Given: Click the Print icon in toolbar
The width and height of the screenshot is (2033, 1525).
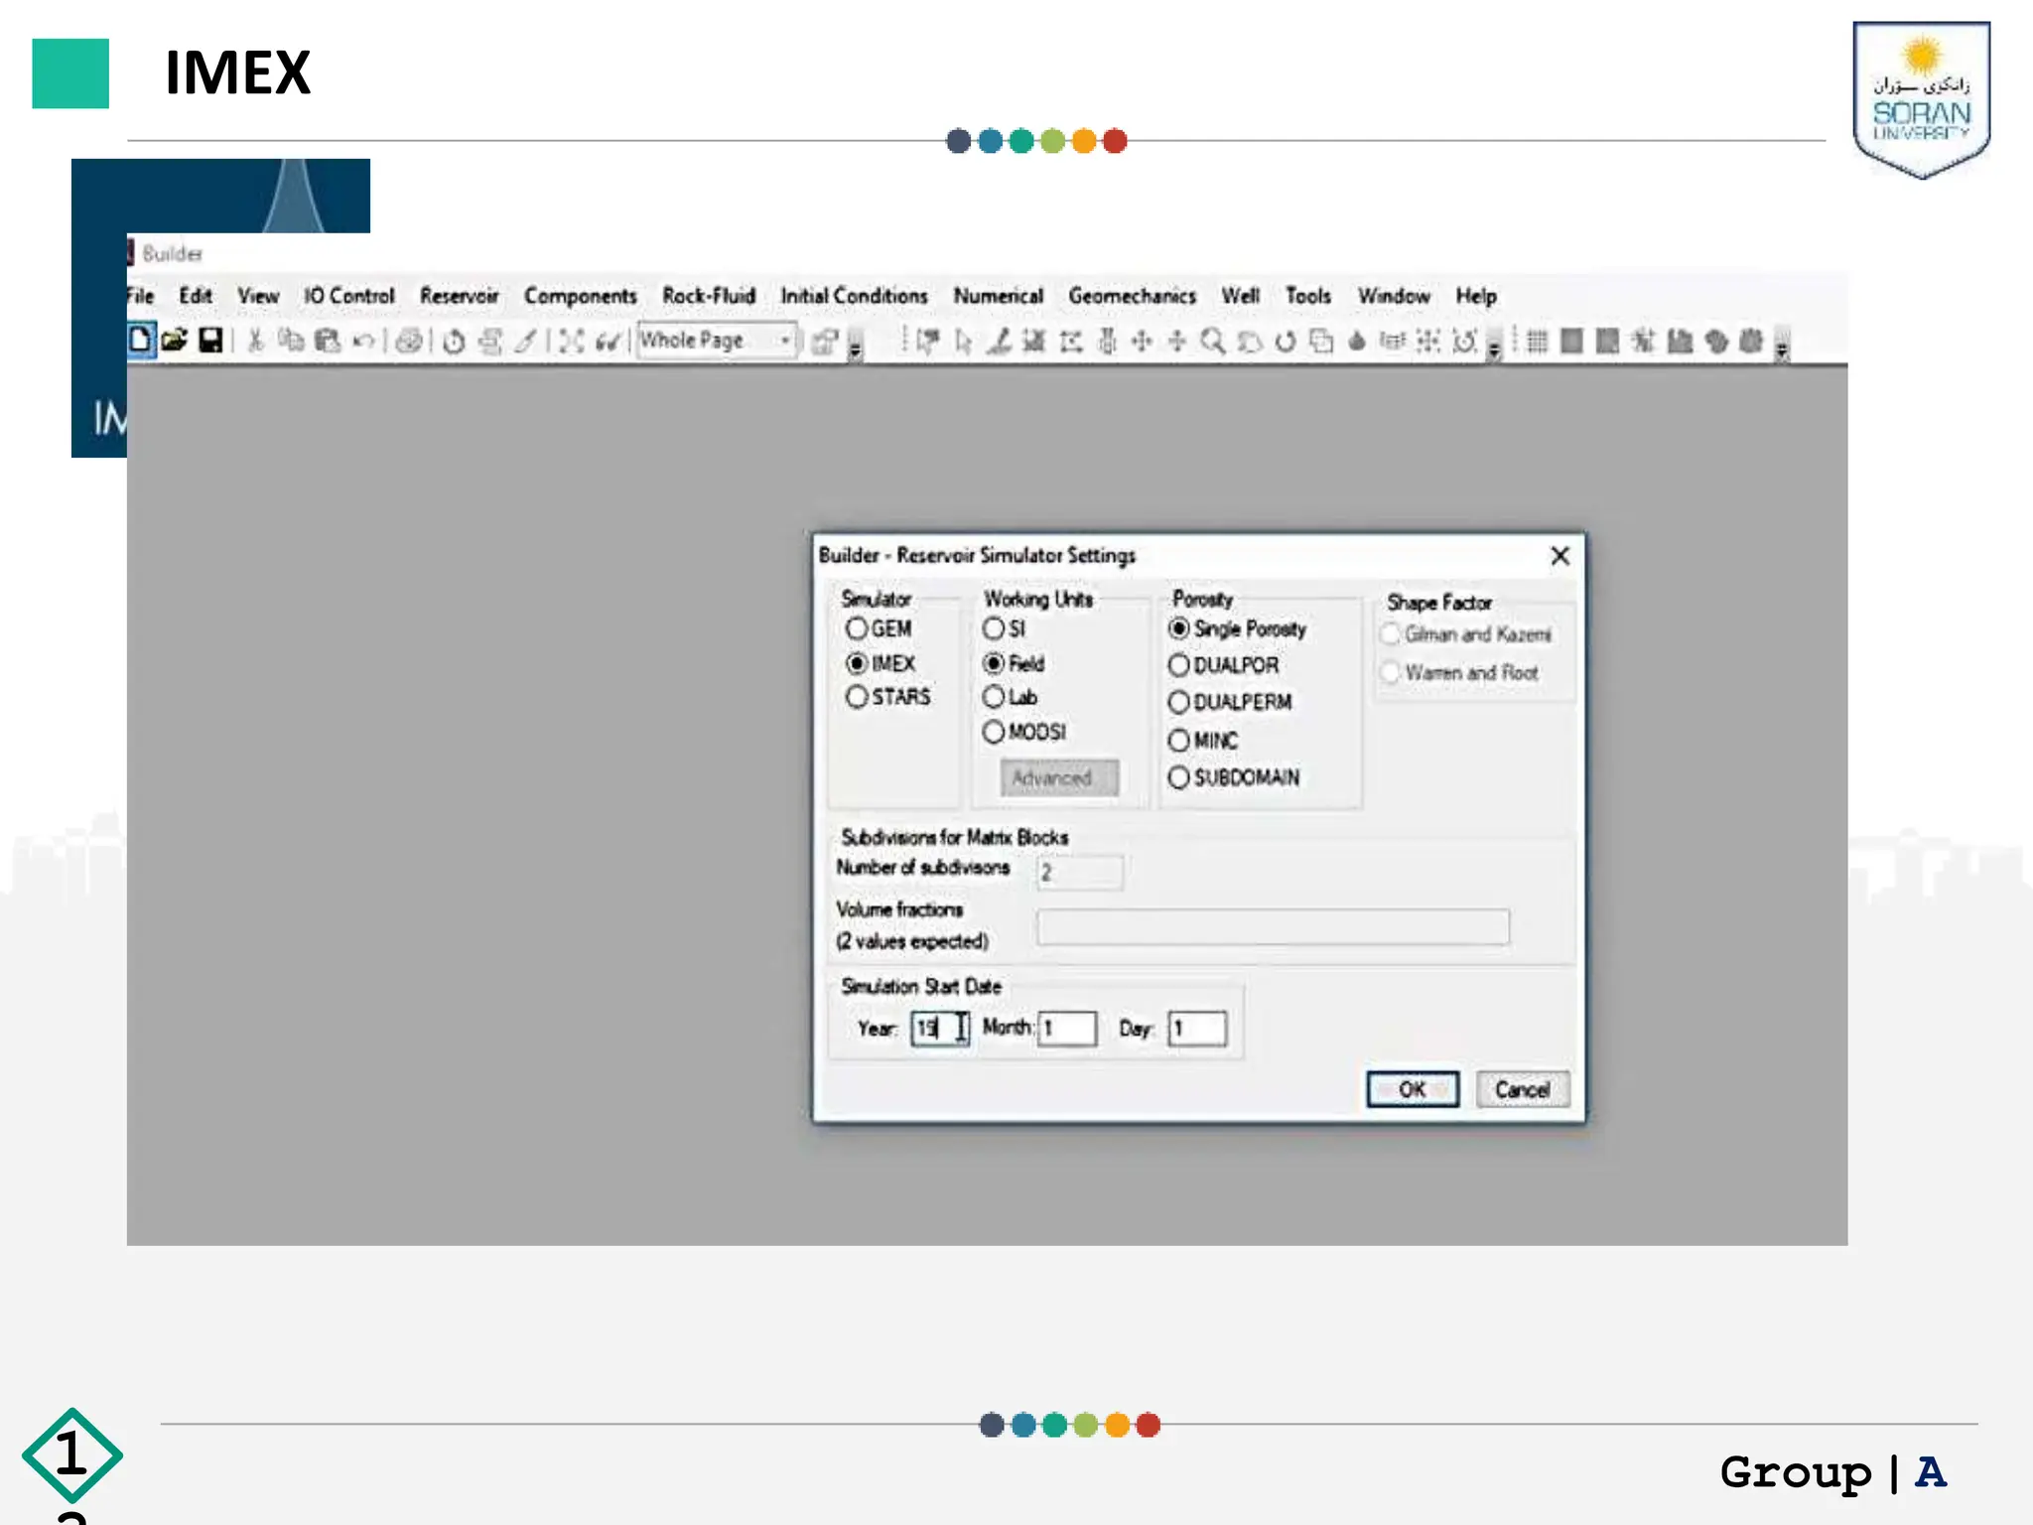Looking at the screenshot, I should pos(409,342).
